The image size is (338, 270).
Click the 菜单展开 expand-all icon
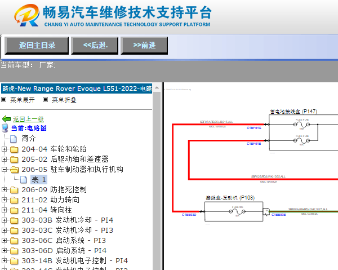click(x=4, y=100)
